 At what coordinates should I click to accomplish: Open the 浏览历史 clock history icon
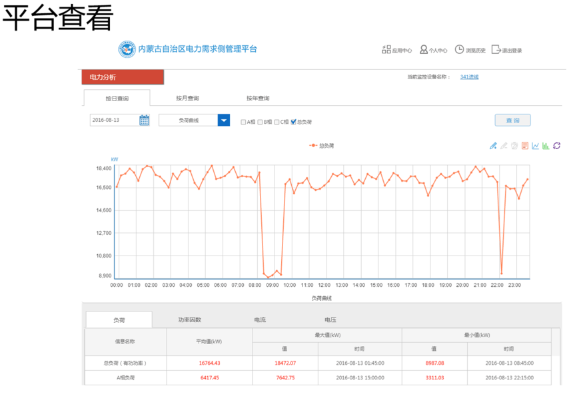coord(459,49)
